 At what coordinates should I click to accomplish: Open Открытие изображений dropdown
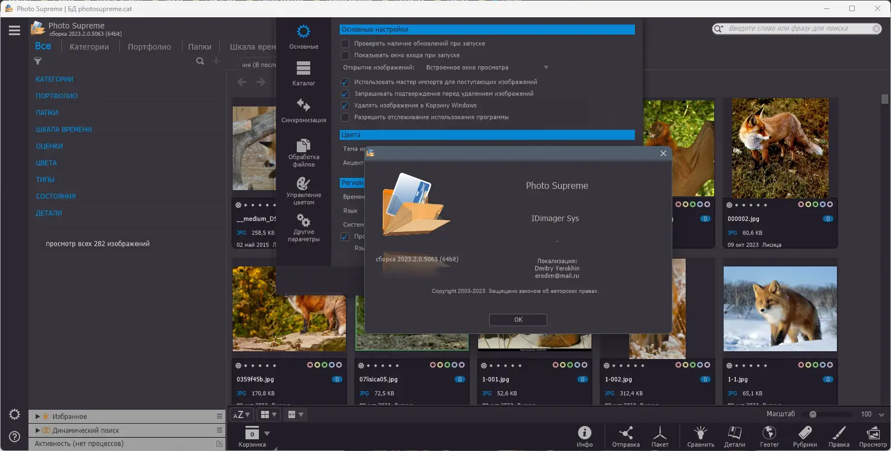pyautogui.click(x=487, y=67)
